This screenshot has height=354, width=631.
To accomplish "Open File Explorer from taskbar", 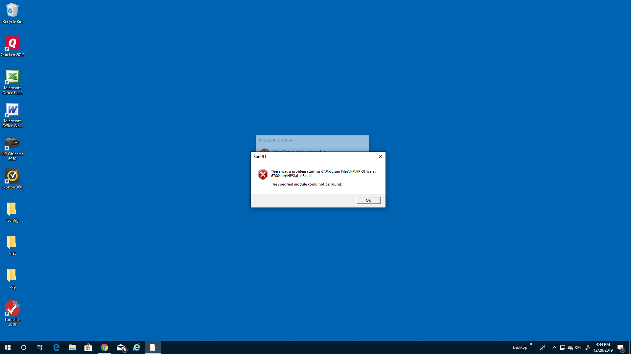I will 72,347.
